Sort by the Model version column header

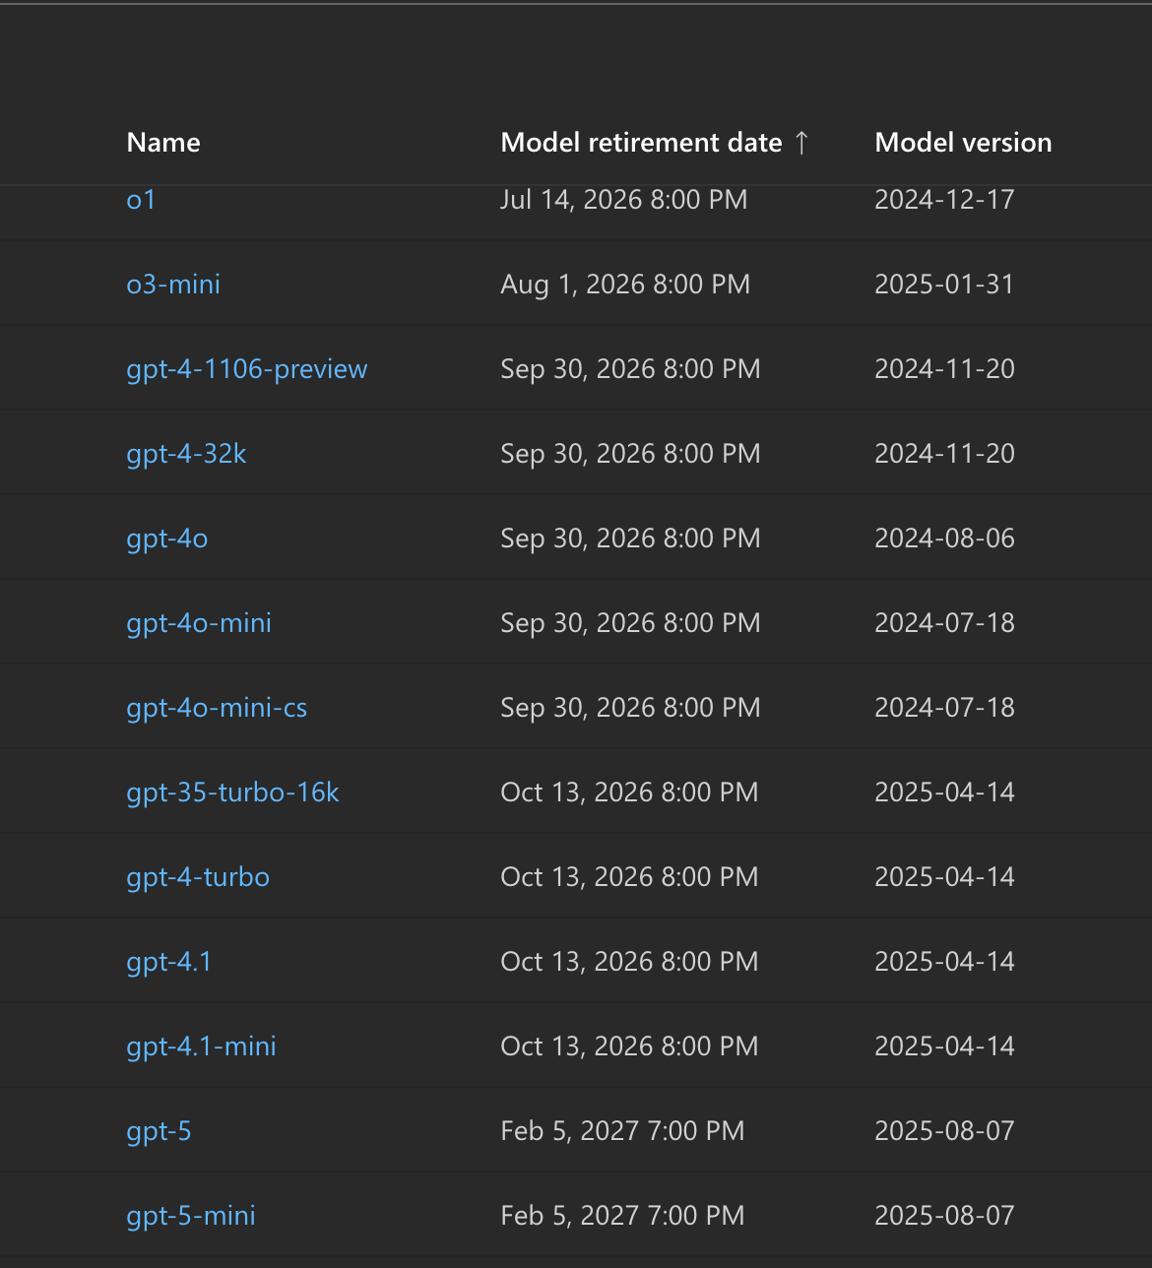coord(962,143)
